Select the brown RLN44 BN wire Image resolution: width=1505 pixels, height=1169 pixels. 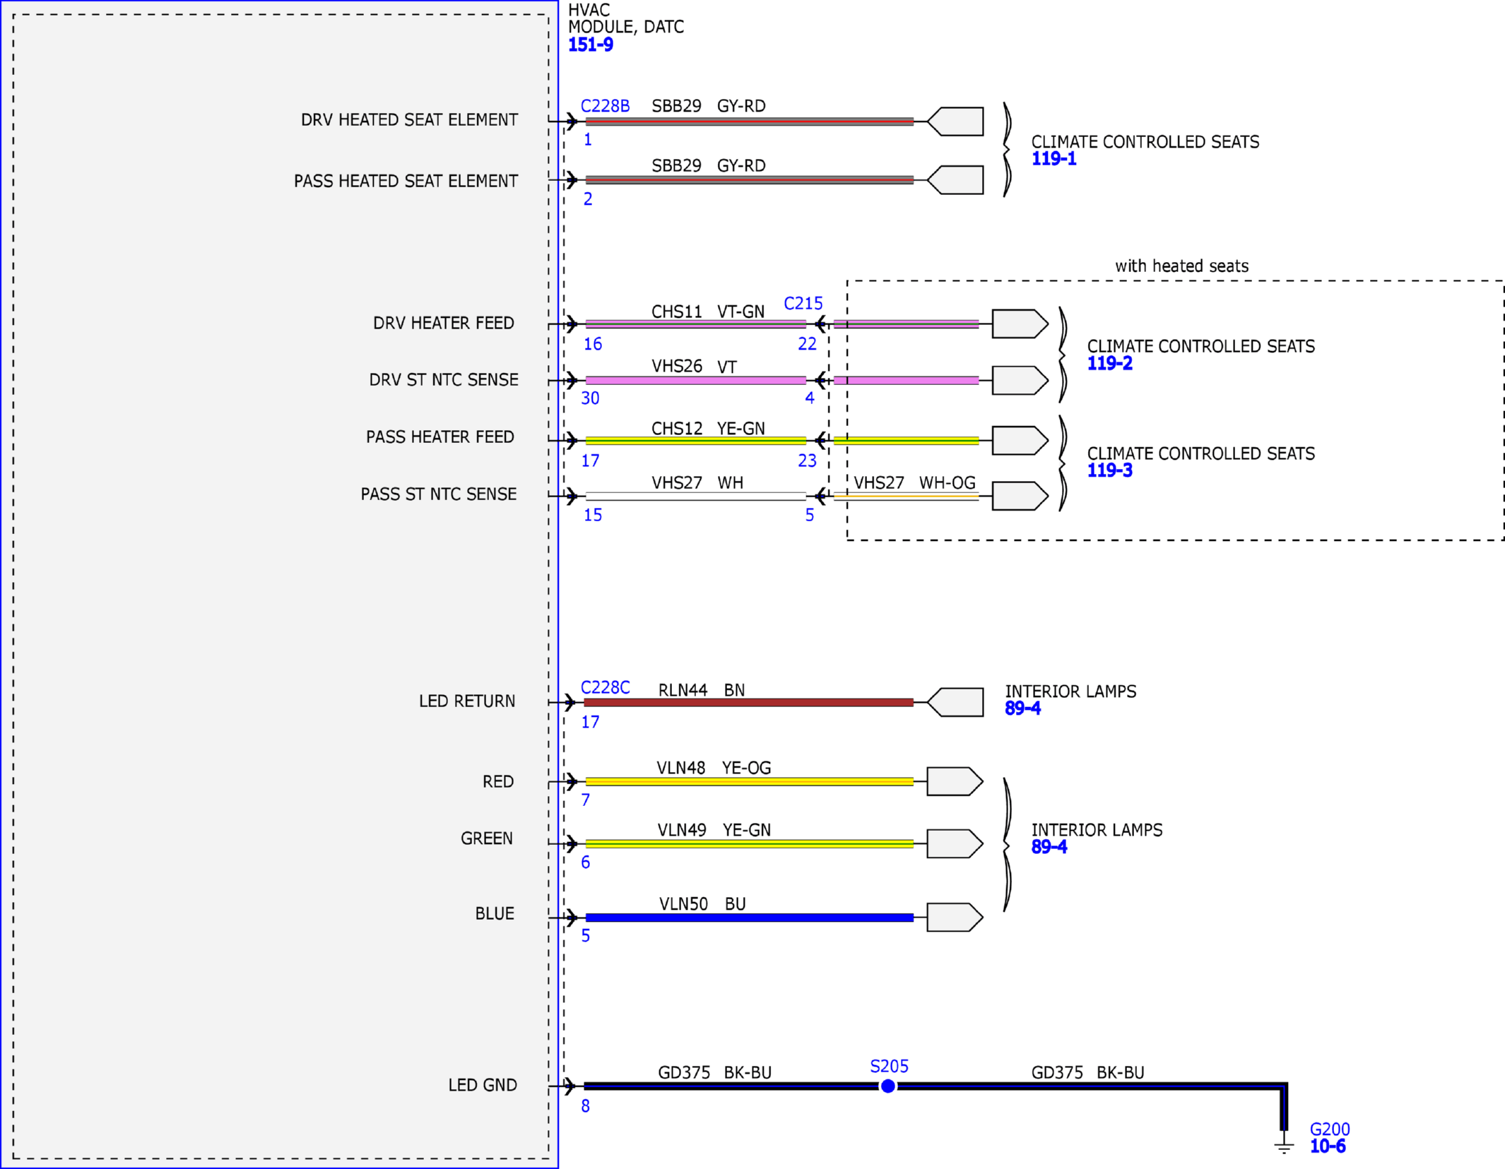(748, 702)
